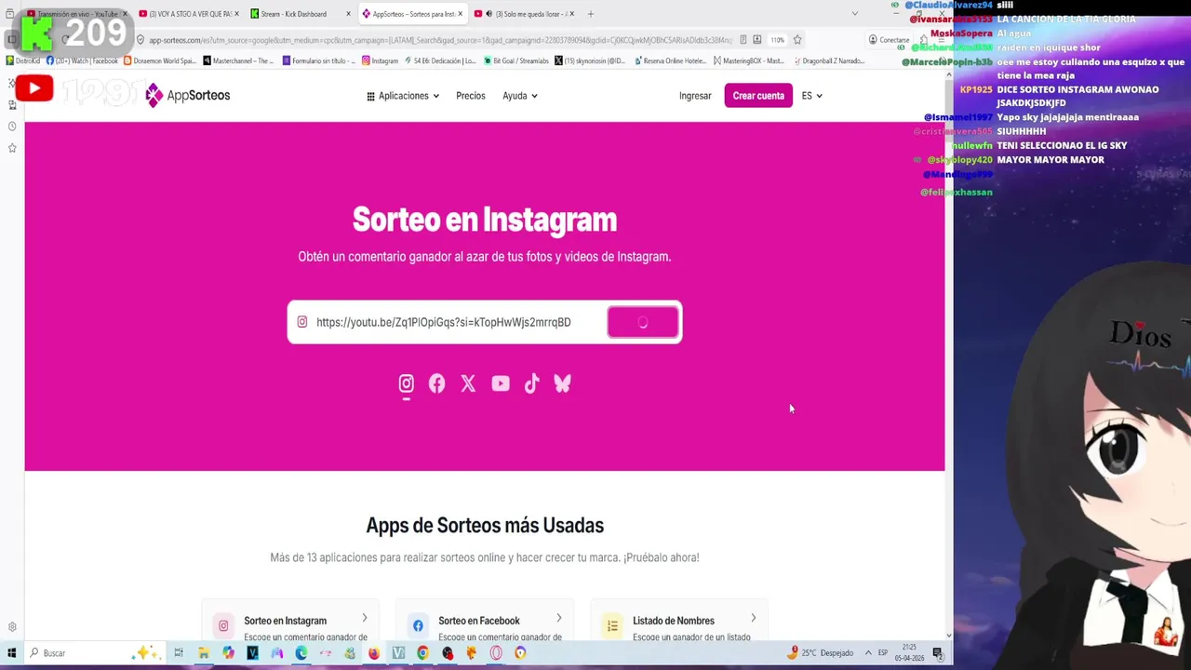
Task: Select the Facebook giveaway icon below the URL field
Action: coord(436,383)
